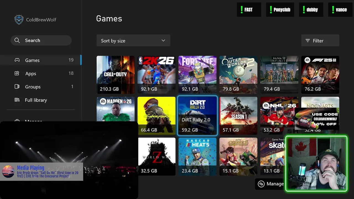The width and height of the screenshot is (354, 199).
Task: Open the Search field
Action: (x=41, y=40)
